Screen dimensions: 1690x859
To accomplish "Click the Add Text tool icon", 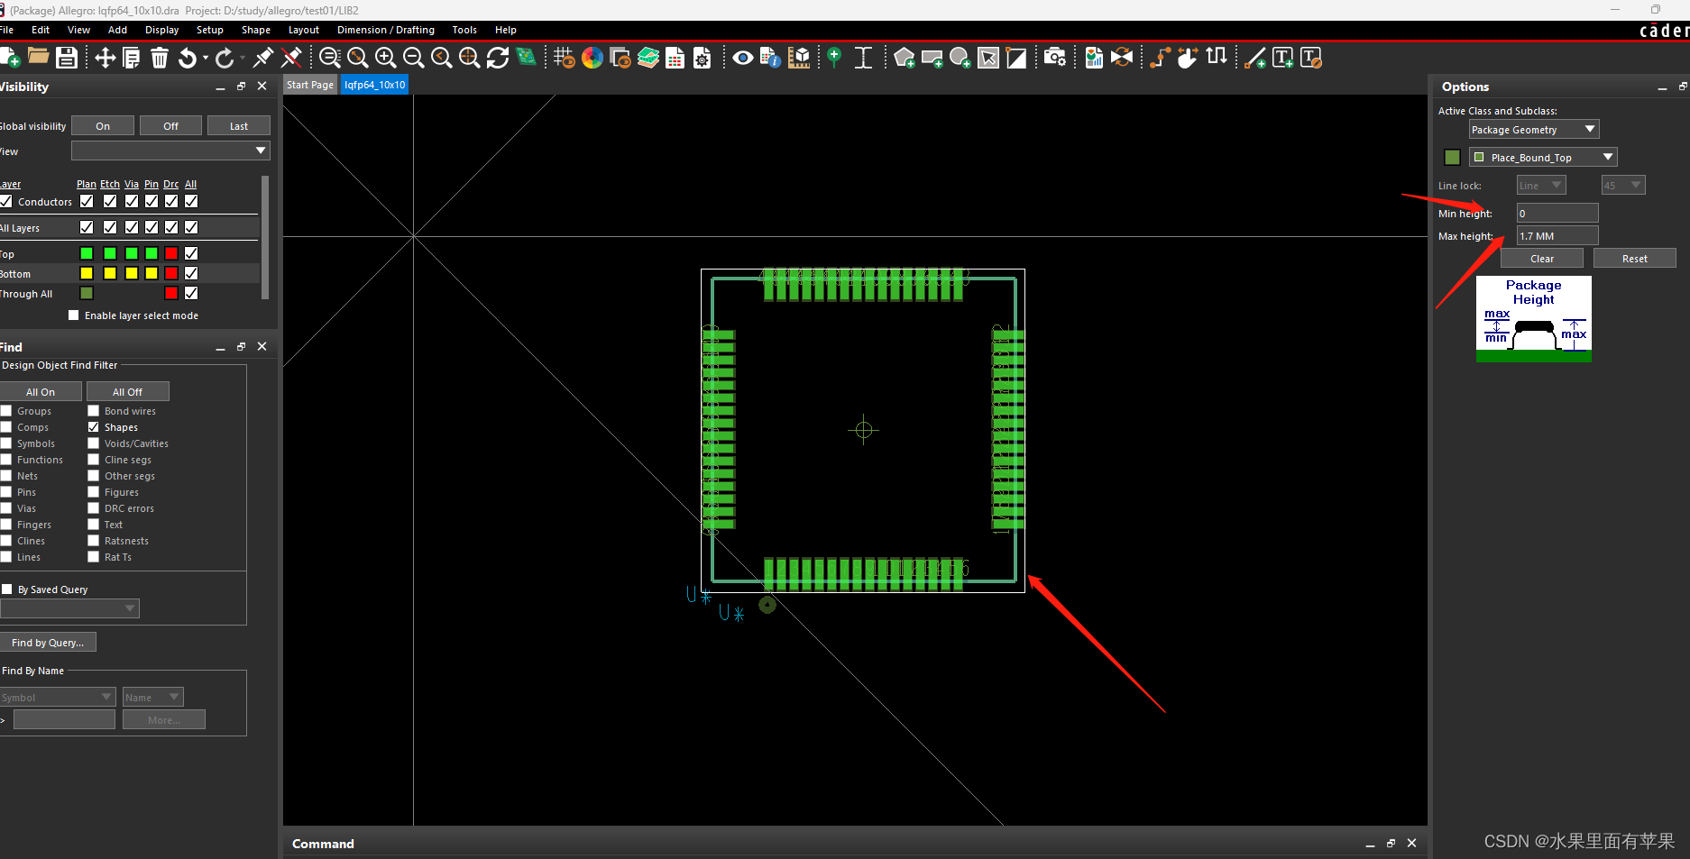I will click(x=1282, y=59).
